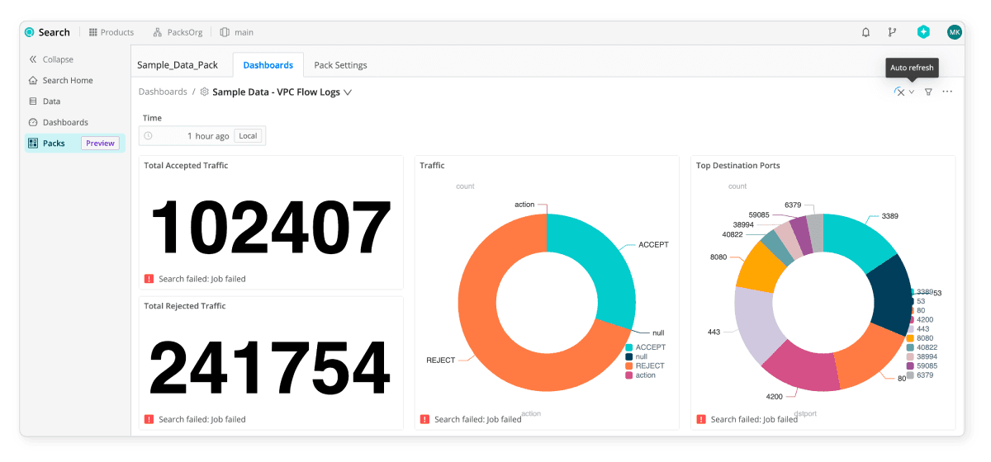Click the git branch icon in header

[x=892, y=32]
